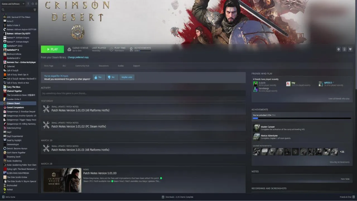Open game info circle icon
The height and width of the screenshot is (201, 357).
[x=344, y=49]
